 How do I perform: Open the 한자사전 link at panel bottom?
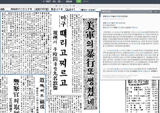pyautogui.click(x=156, y=77)
